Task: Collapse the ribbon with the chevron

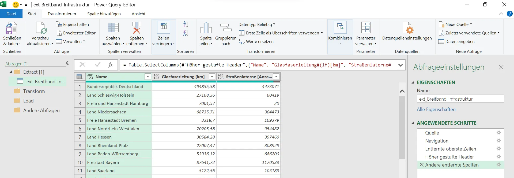Action: click(501, 14)
